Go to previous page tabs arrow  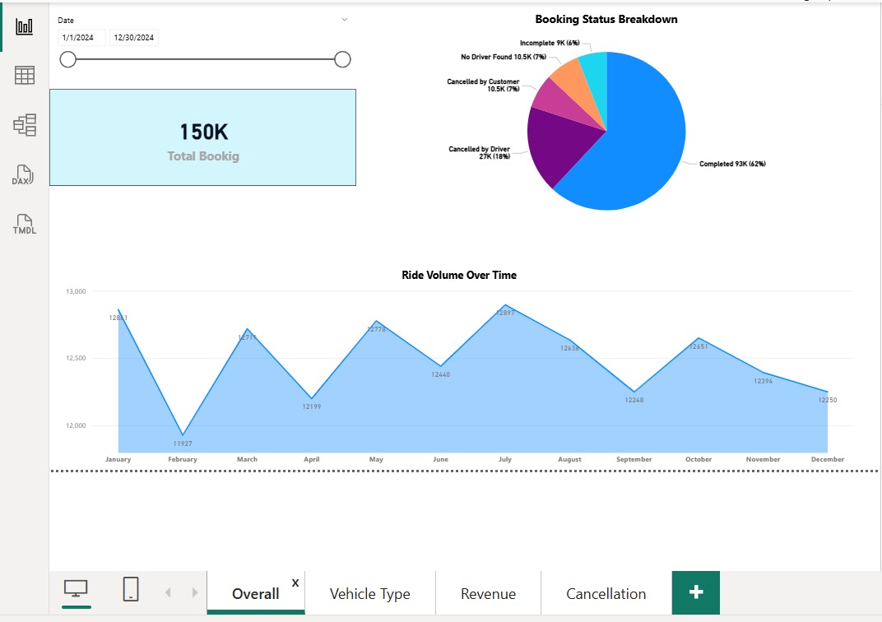point(168,592)
